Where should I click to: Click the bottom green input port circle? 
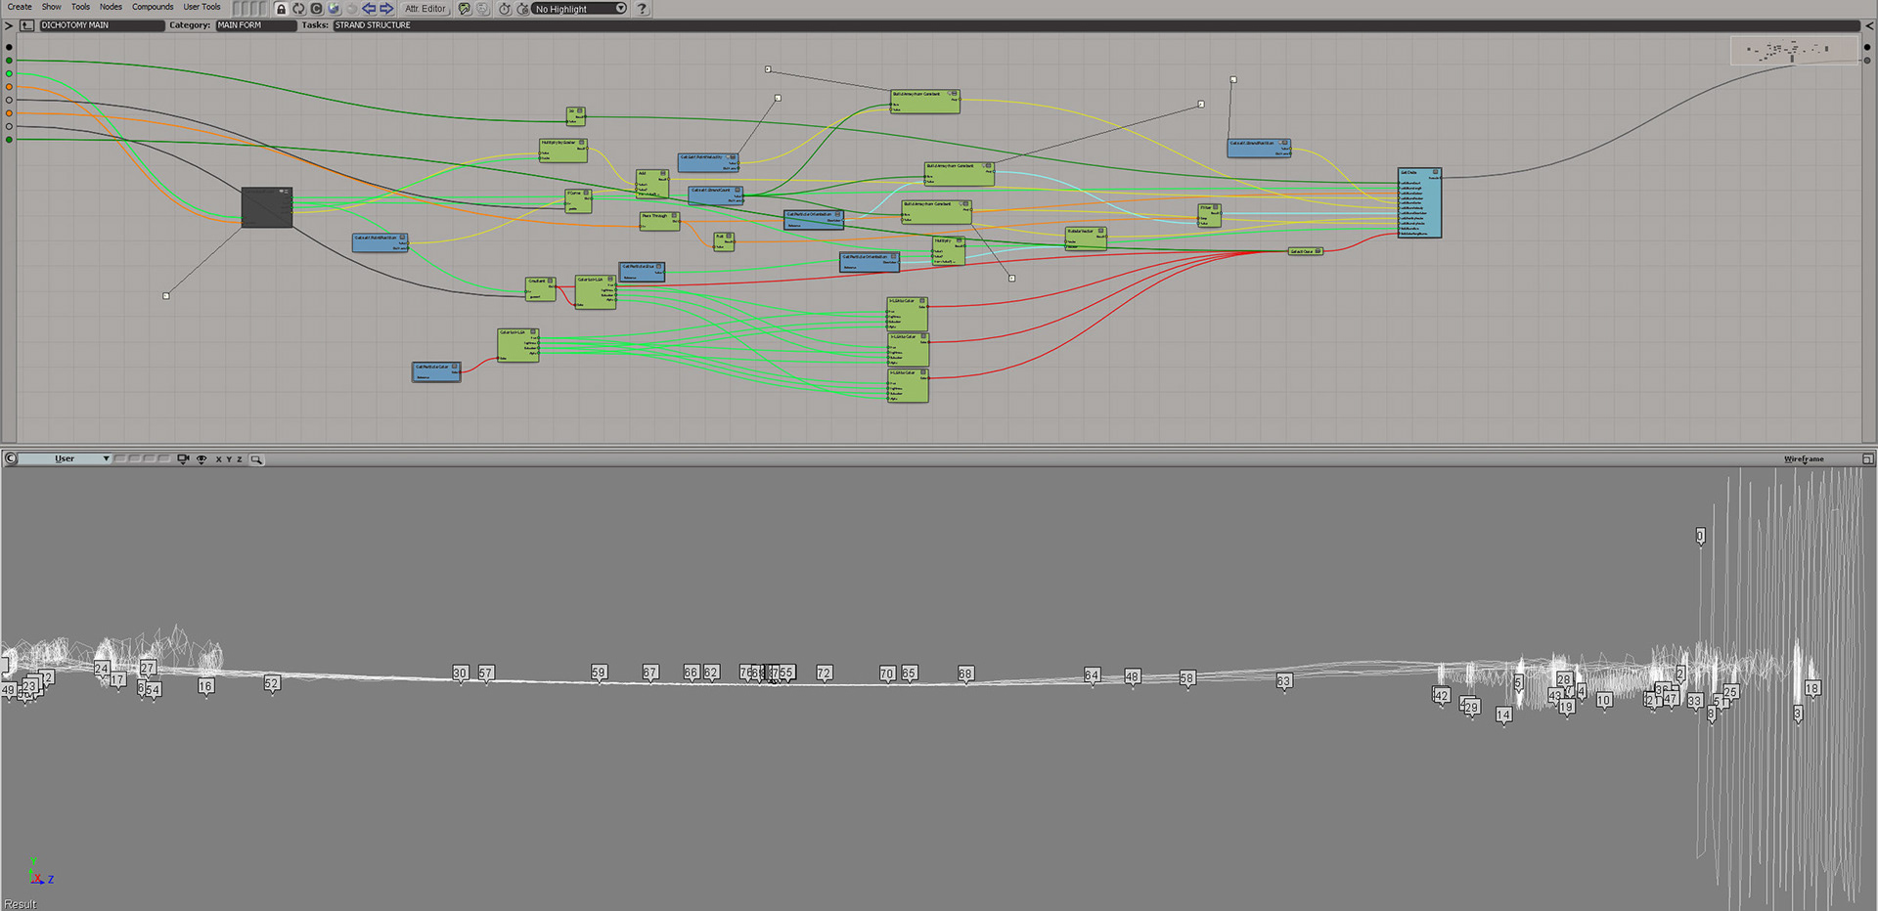[10, 140]
